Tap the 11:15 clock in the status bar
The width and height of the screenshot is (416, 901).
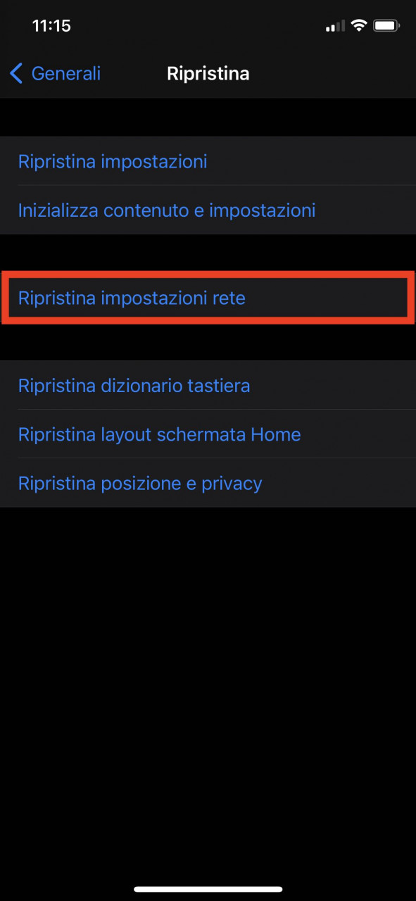click(51, 26)
